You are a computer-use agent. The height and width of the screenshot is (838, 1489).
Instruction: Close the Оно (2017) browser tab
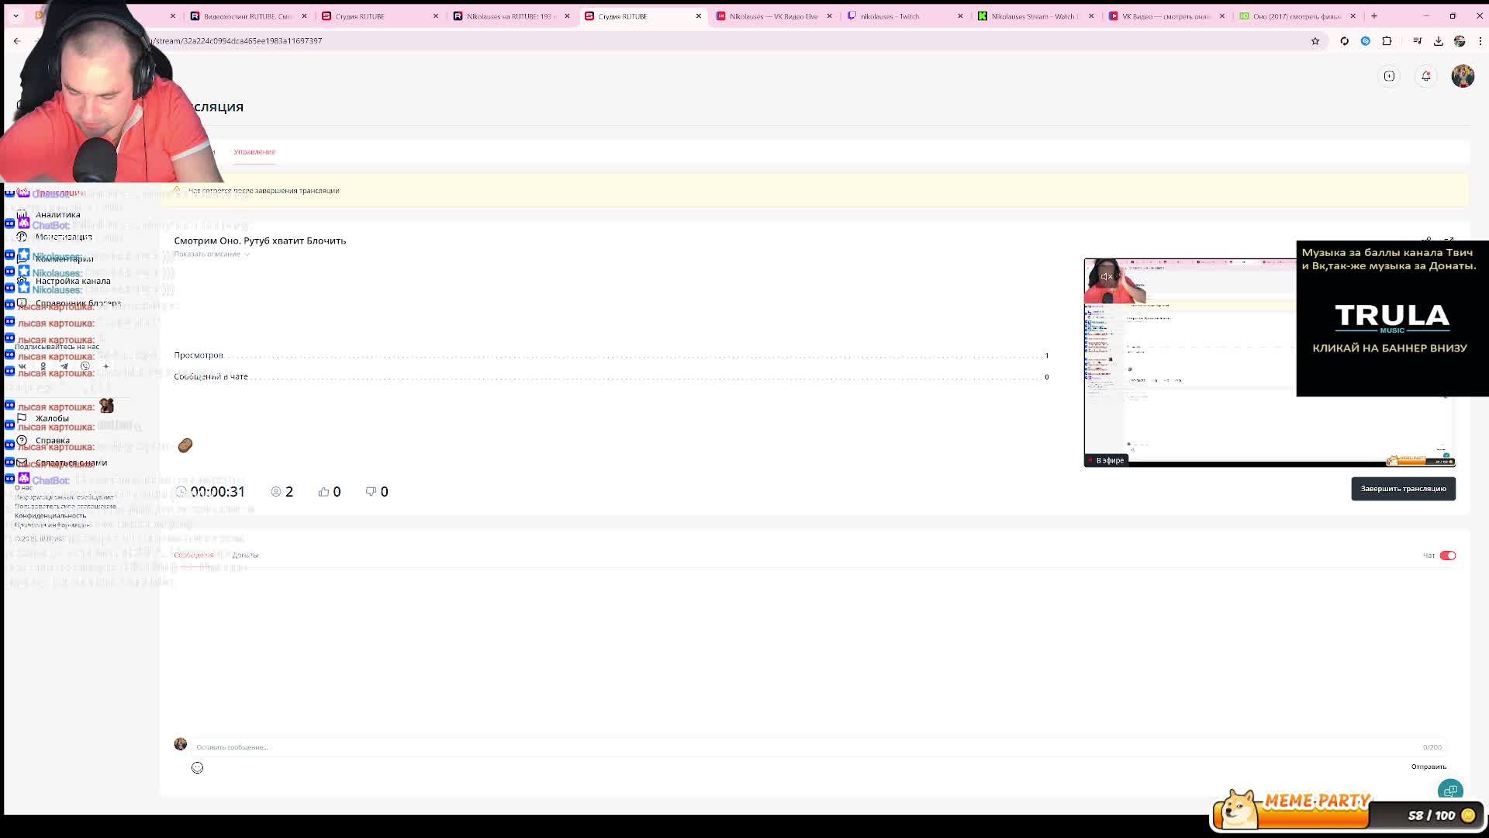point(1353,16)
